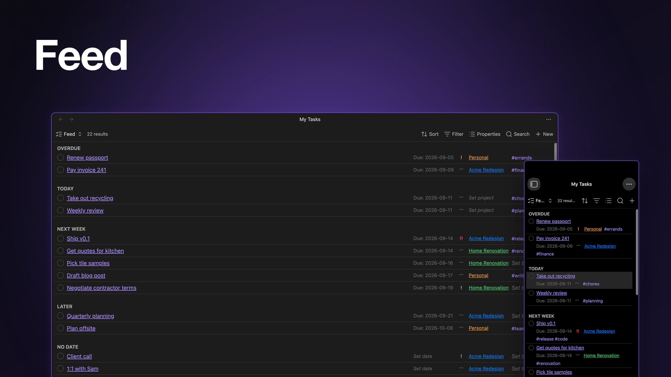Open the Negotiate contractor terms task
The image size is (671, 377).
click(x=101, y=288)
